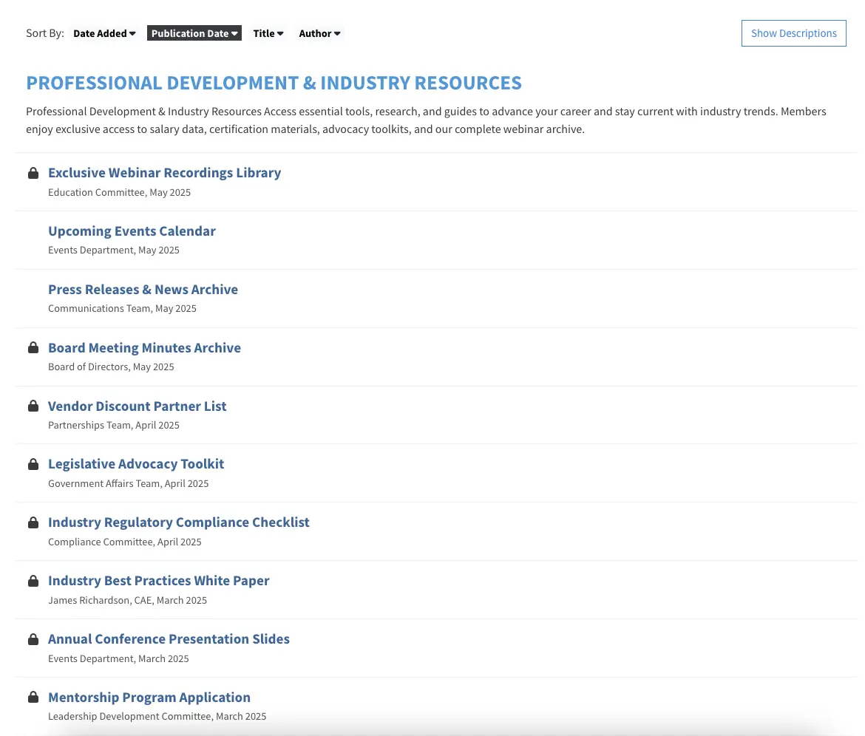Click the lock icon beside Industry Regulatory Compliance Checklist
This screenshot has height=736, width=865.
click(x=33, y=522)
